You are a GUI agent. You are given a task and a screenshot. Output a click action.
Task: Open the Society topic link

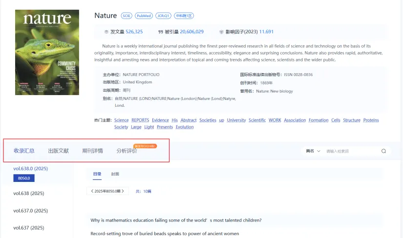[x=121, y=127]
